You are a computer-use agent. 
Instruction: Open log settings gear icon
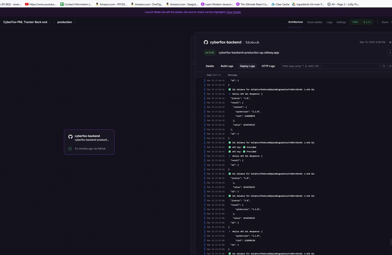(390, 66)
